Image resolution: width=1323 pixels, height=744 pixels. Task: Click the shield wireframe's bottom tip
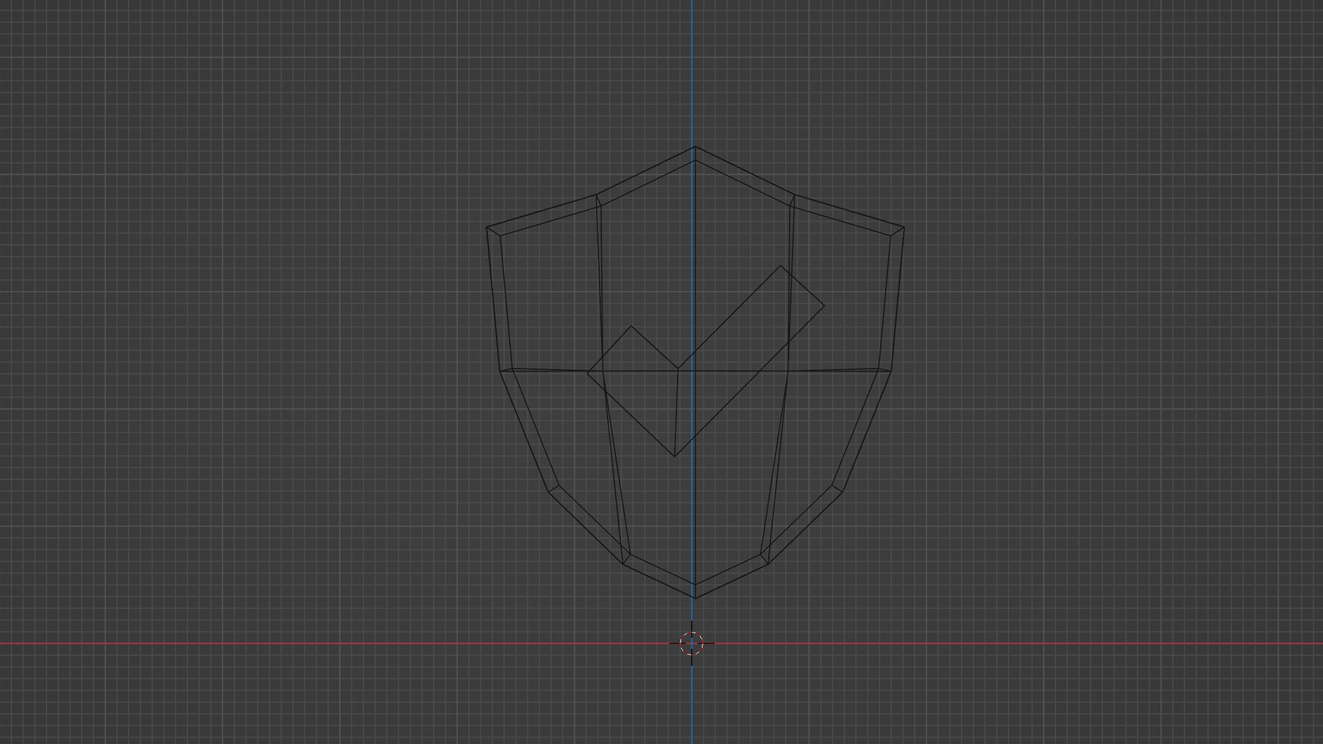694,597
